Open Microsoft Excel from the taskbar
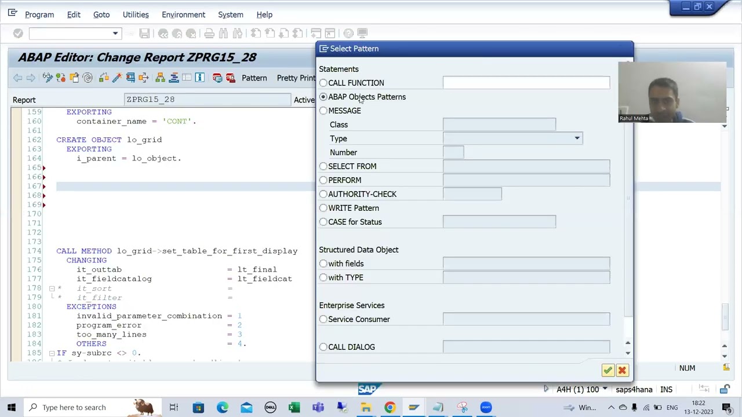 coord(294,407)
